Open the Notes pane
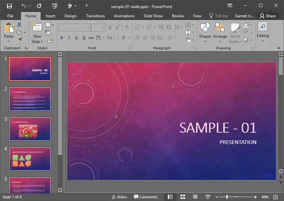 coord(120,197)
